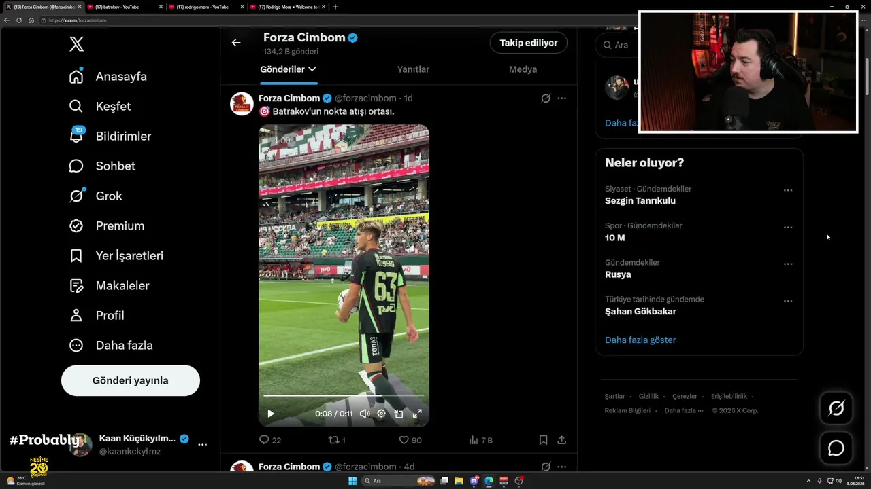Open the floating messages button
Image resolution: width=871 pixels, height=489 pixels.
[836, 448]
